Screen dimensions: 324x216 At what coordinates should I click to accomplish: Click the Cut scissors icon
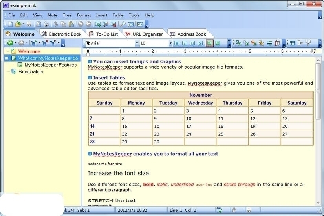tap(56, 24)
